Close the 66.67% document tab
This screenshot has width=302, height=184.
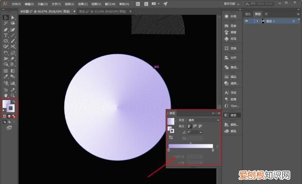pyautogui.click(x=75, y=11)
